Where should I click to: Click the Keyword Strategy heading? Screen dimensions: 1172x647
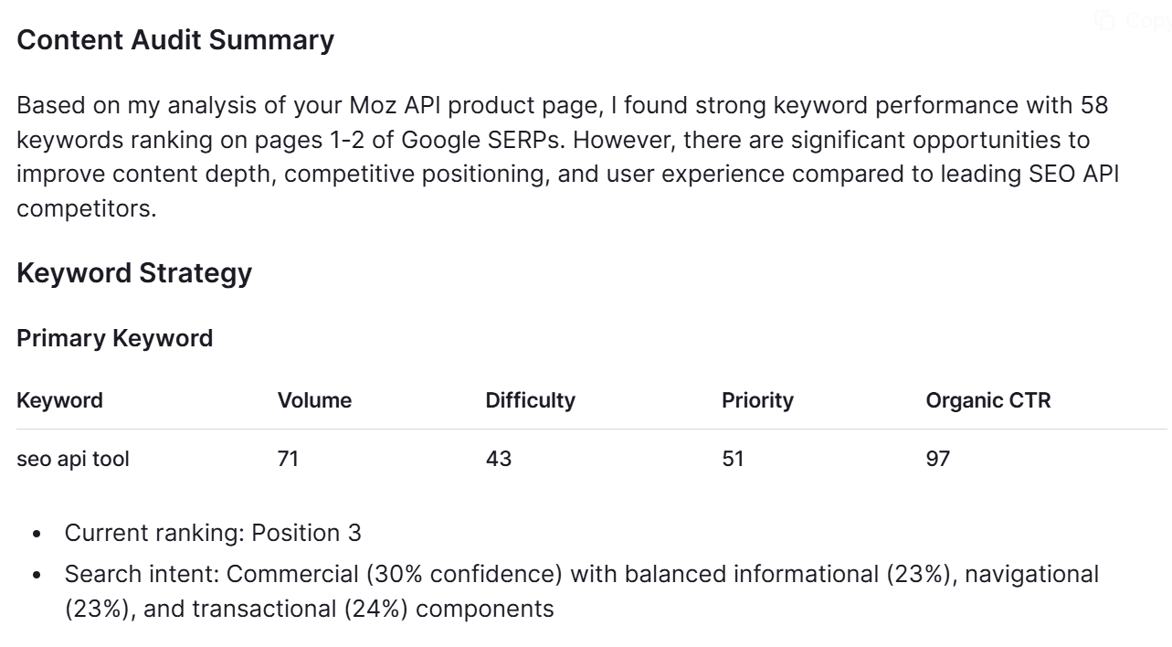134,273
